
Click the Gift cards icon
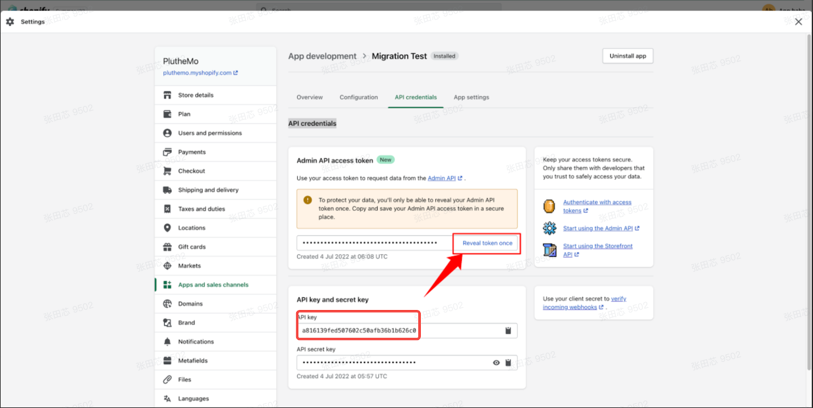coord(167,247)
